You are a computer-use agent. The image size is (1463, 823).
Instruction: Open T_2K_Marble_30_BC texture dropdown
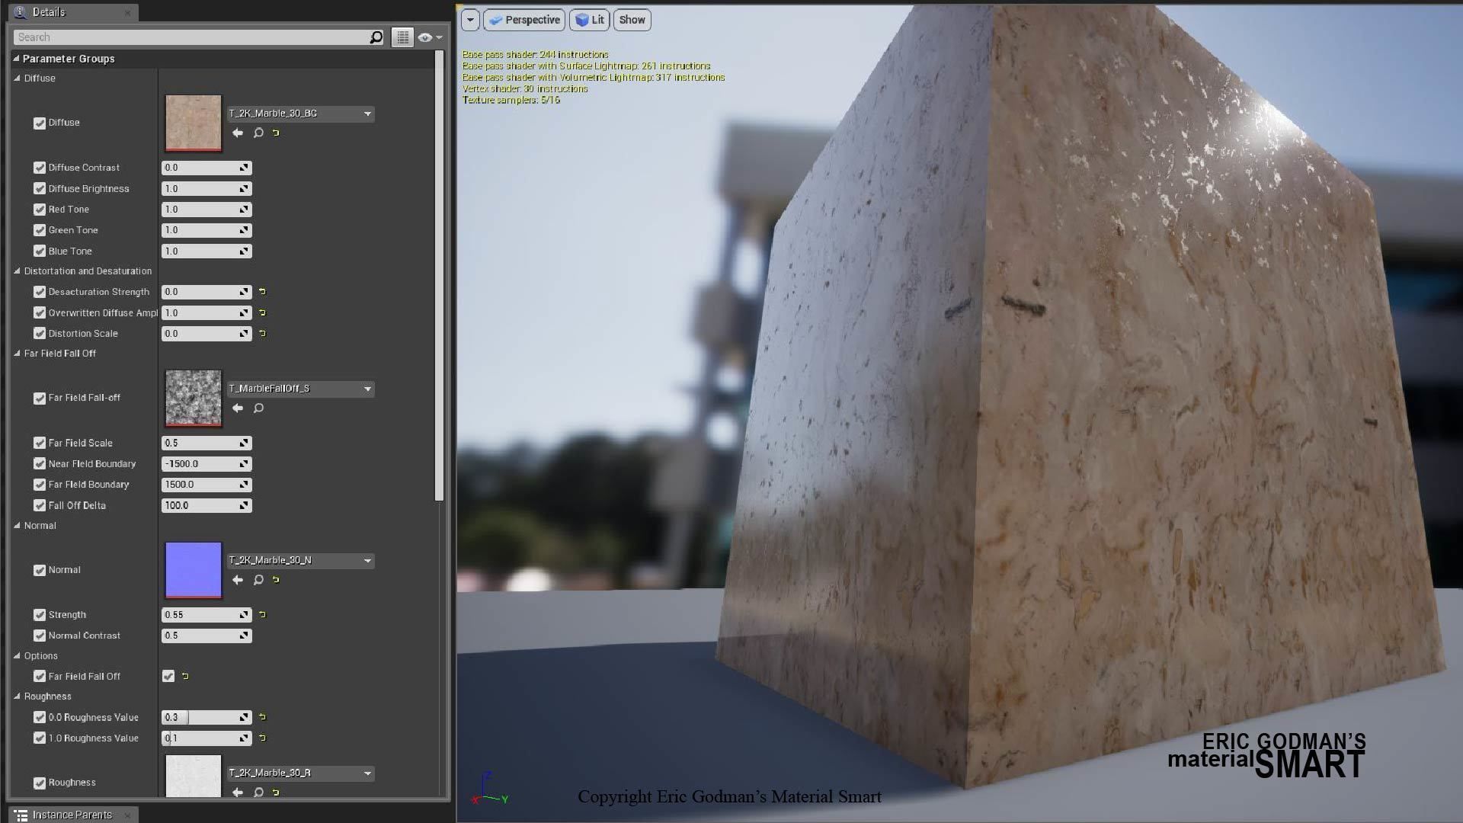click(x=300, y=114)
